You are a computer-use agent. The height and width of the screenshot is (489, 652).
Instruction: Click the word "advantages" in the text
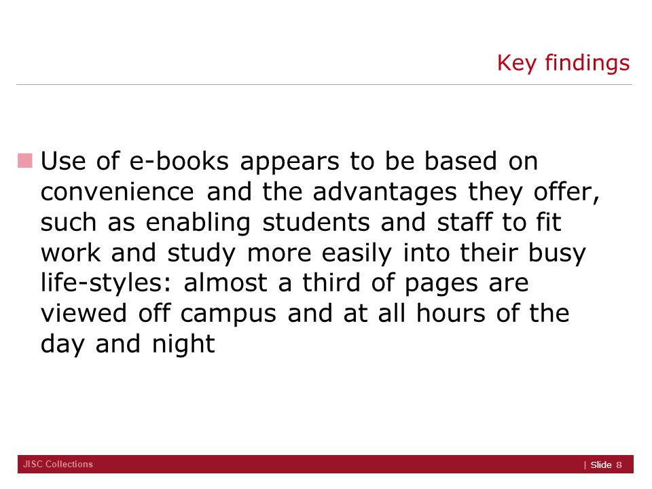(x=384, y=193)
